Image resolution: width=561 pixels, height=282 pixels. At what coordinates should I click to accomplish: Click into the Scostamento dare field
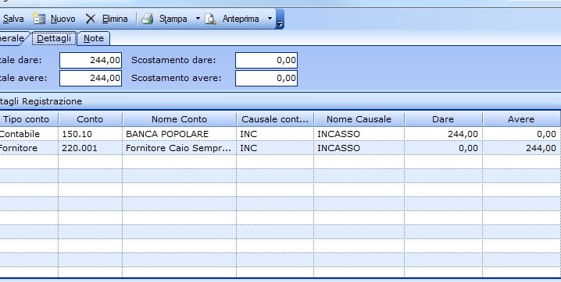[x=266, y=60]
